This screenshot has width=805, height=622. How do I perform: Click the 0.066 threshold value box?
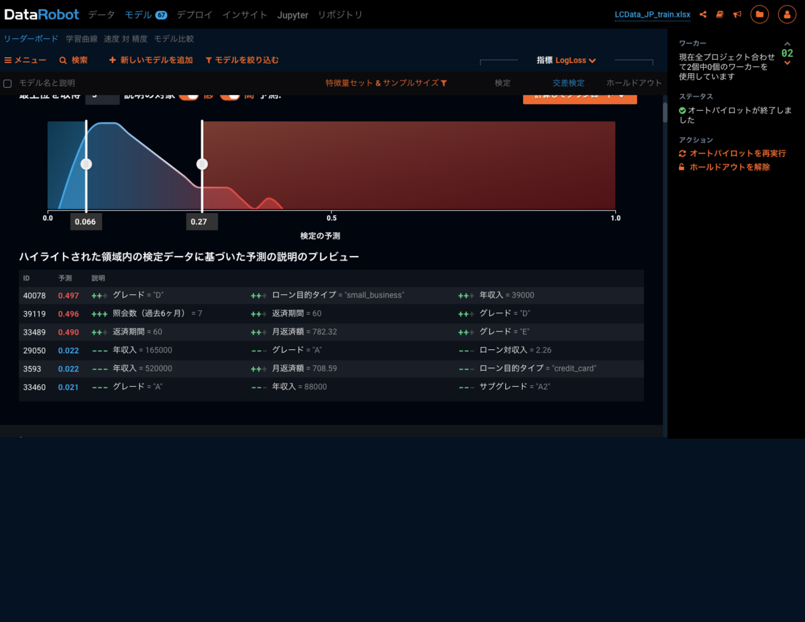pos(86,222)
